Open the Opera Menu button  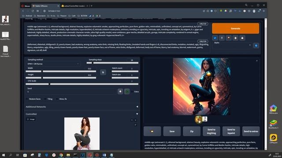(26, 6)
